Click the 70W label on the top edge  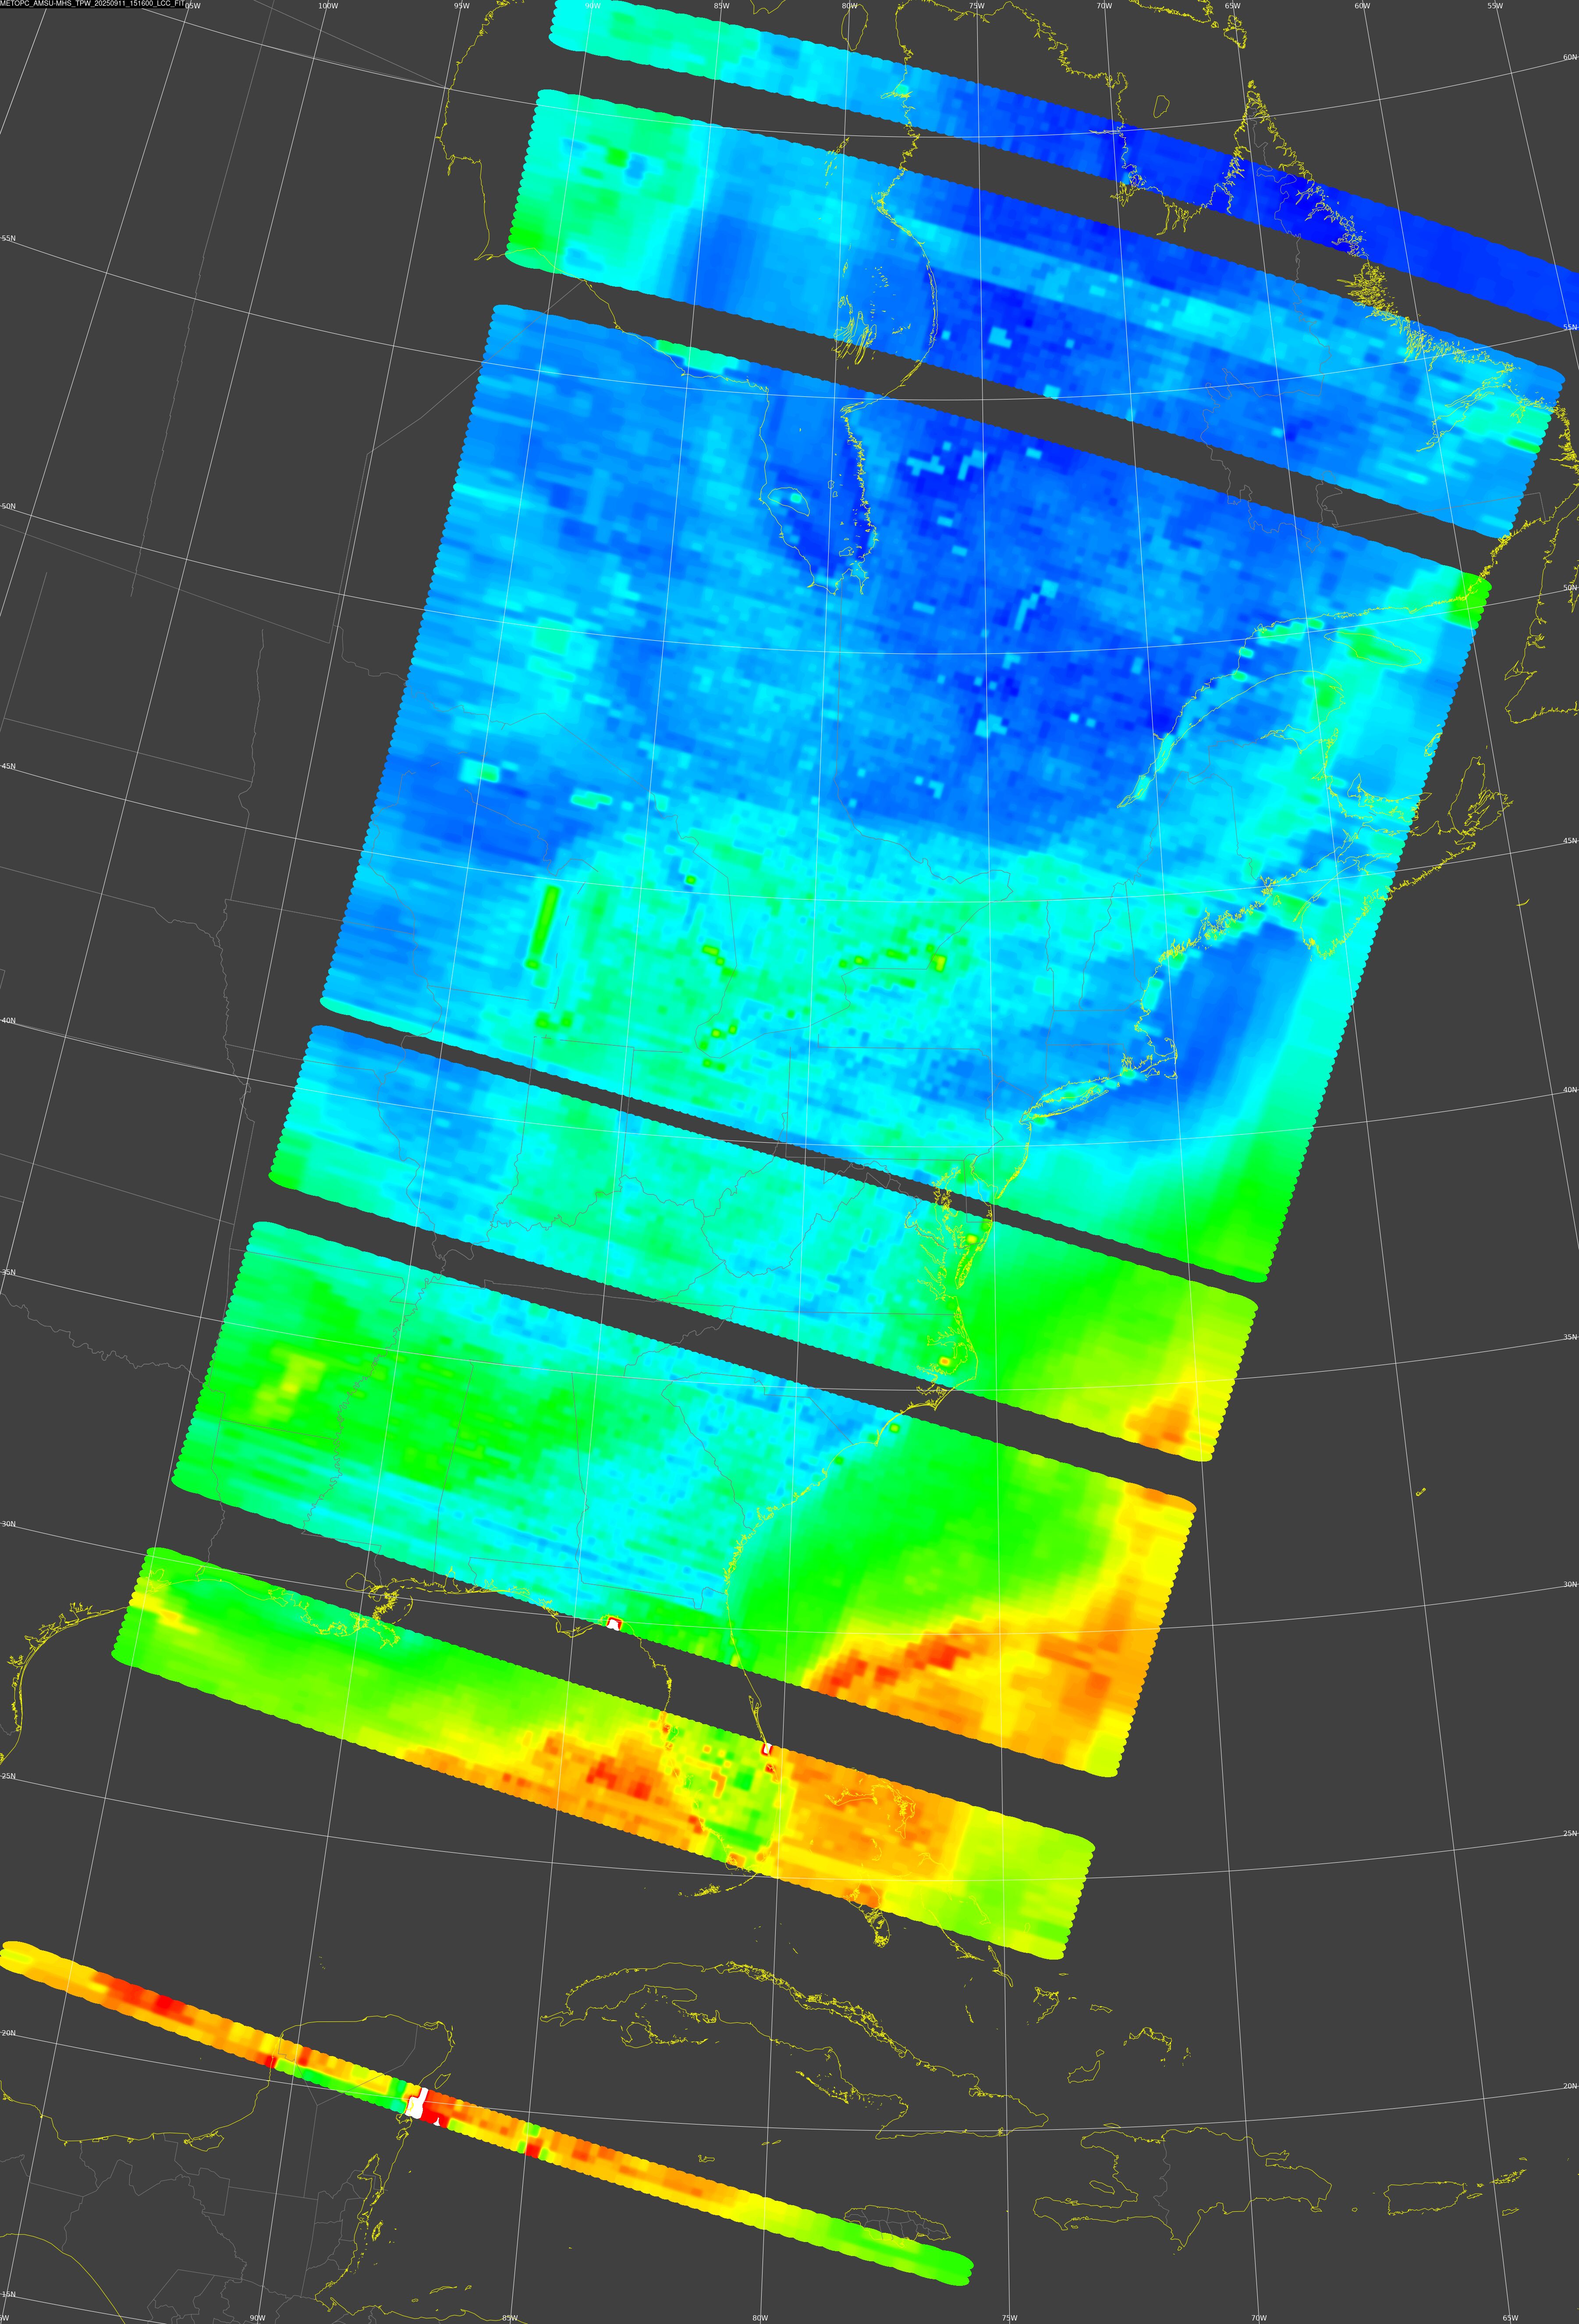coord(1104,6)
